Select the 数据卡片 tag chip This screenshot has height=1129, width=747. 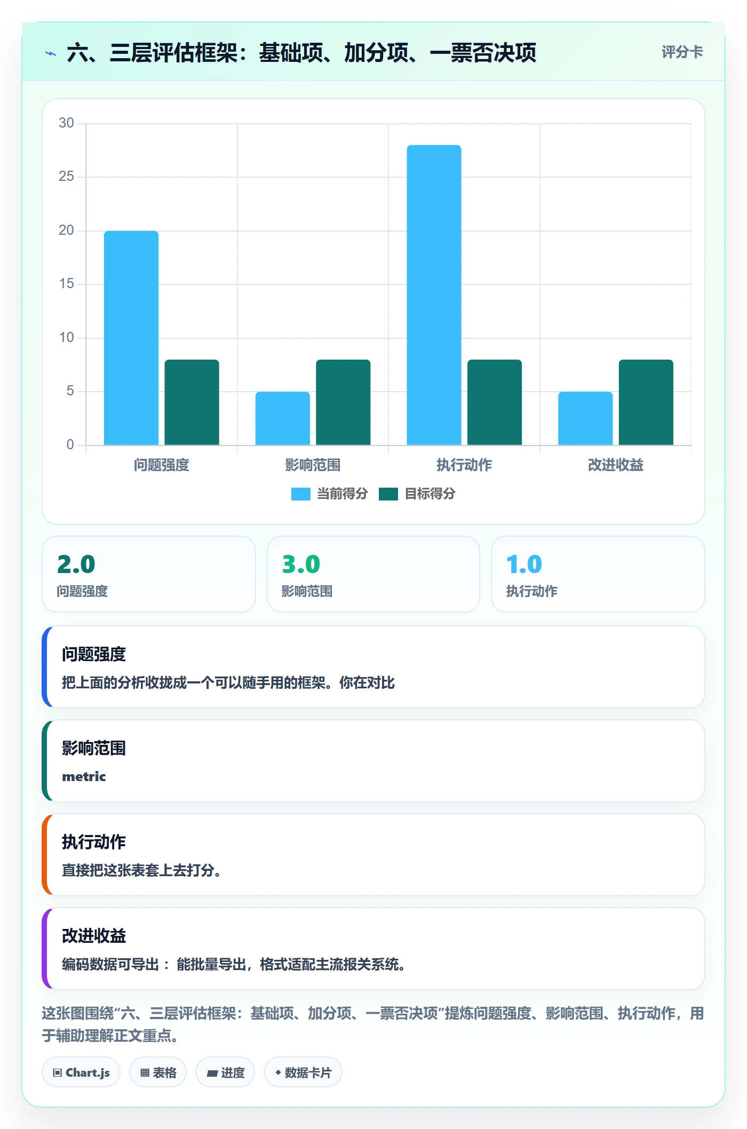click(x=303, y=1072)
